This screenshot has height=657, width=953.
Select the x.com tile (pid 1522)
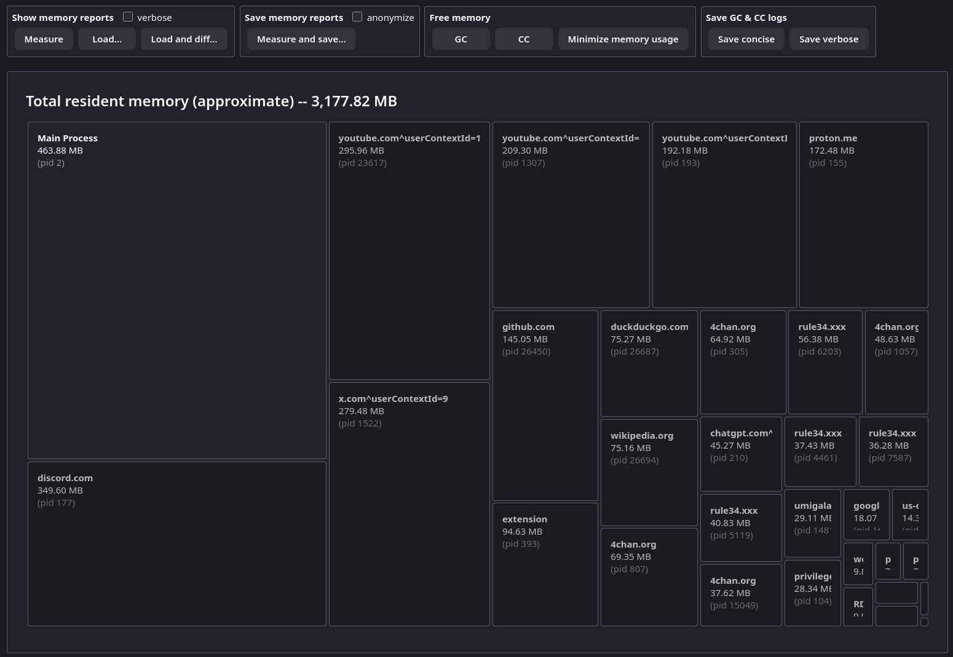tap(409, 504)
